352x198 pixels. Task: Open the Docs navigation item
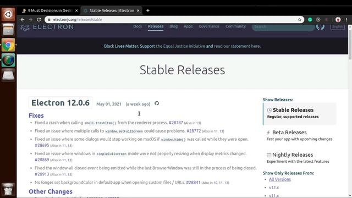[x=137, y=26]
